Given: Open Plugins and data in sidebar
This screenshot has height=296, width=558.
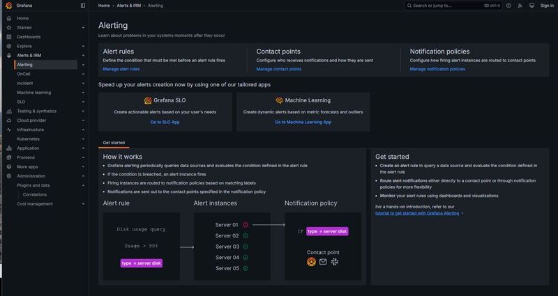Looking at the screenshot, I should (33, 185).
